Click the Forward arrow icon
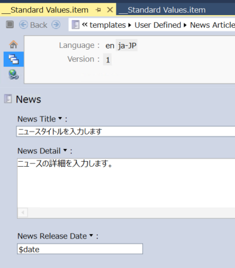 pos(56,25)
